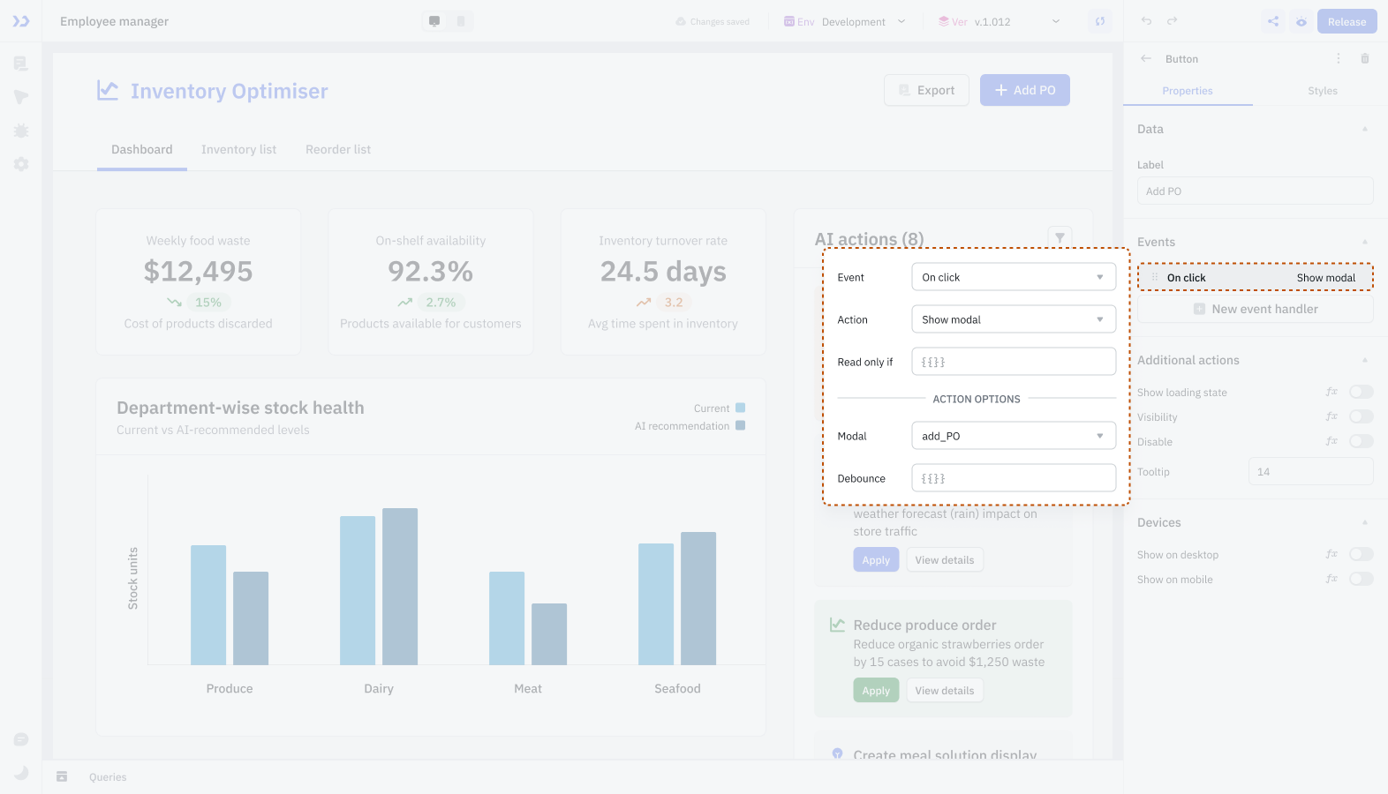The height and width of the screenshot is (794, 1388).
Task: Click the Release button
Action: 1347,21
